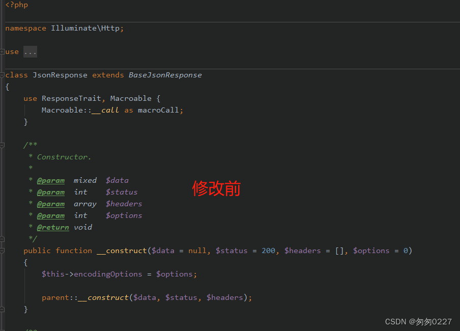Viewport: 460px width, 331px height.
Task: Click the red "修改前" annotation text
Action: coord(216,188)
